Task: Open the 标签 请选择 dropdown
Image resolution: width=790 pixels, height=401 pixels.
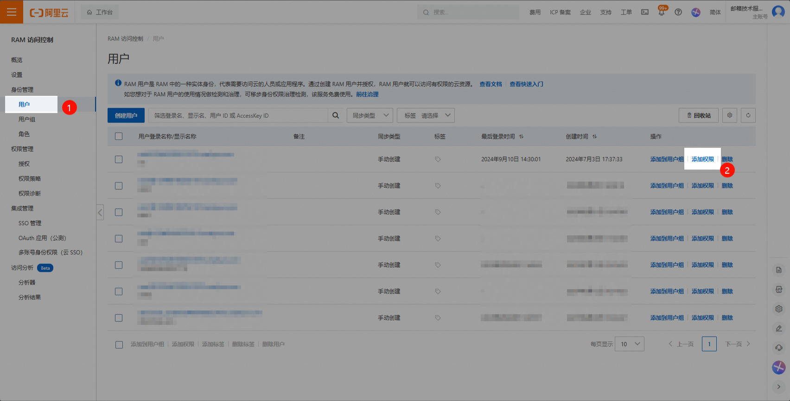Action: (x=426, y=115)
